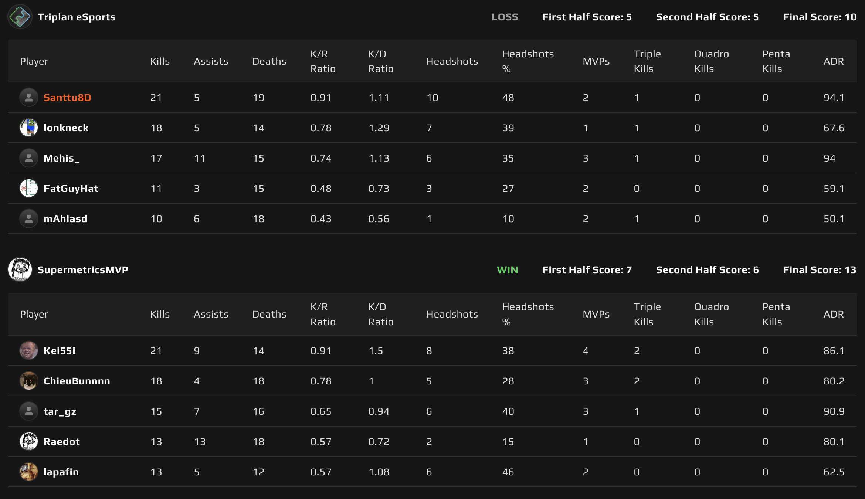Sort by the ADR column header
Screen dimensions: 865x499
[x=834, y=61]
